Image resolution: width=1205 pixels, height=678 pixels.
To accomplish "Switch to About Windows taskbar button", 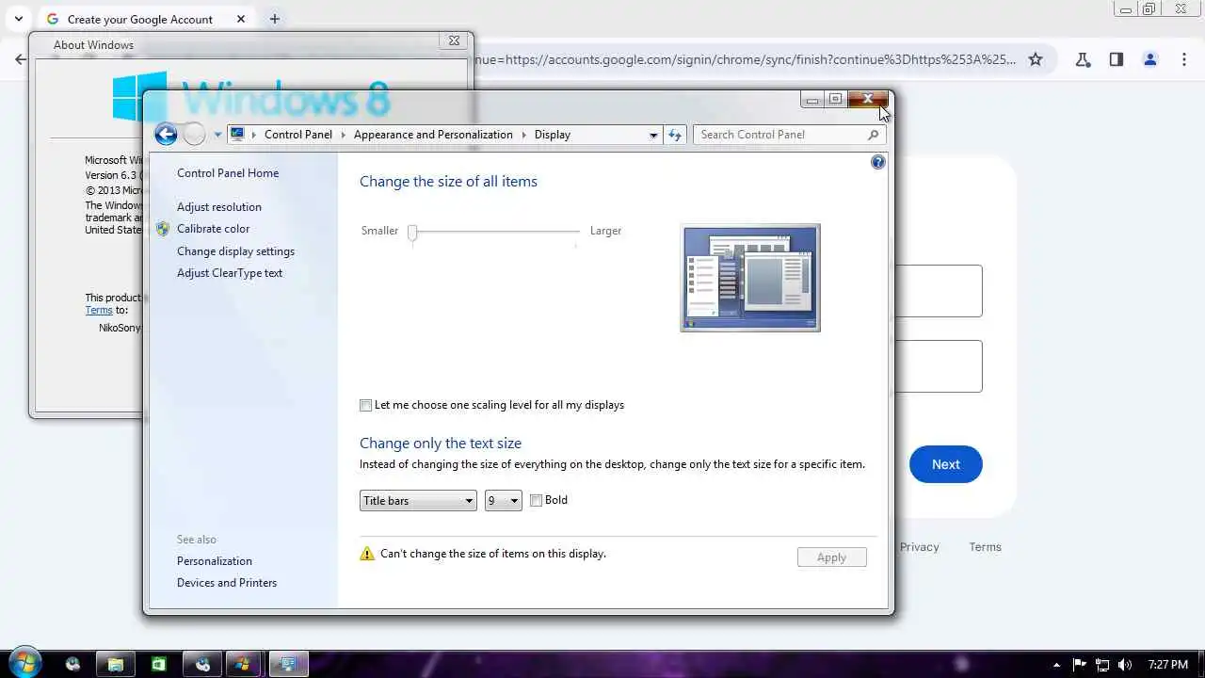I will coord(243,664).
